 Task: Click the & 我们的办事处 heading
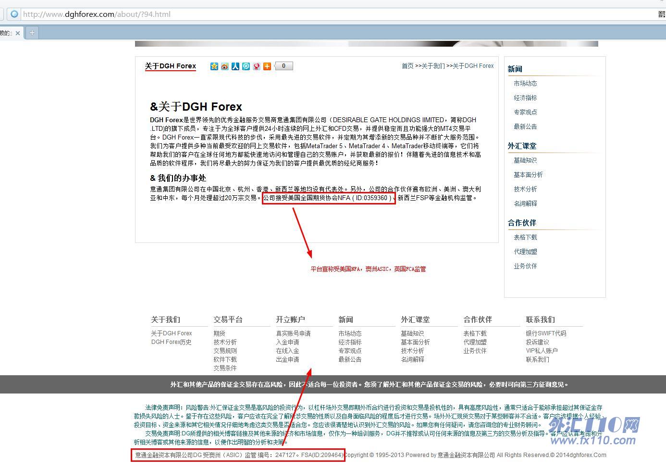[x=178, y=178]
